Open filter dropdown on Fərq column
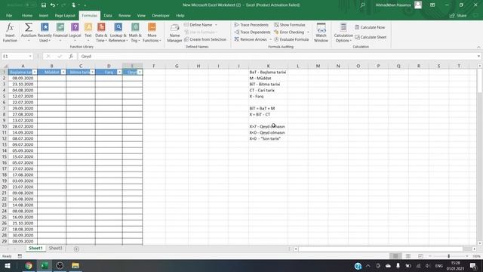Screen dimensions: 483x272 [x=119, y=72]
